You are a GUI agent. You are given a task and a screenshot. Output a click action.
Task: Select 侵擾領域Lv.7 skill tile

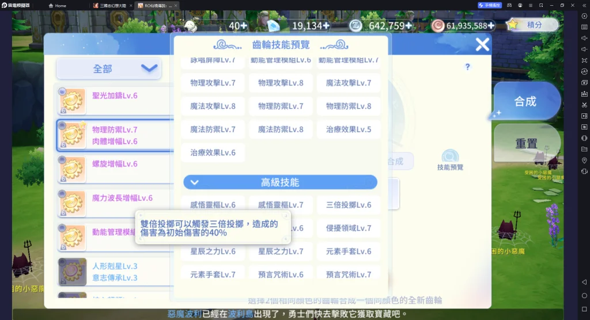tap(349, 228)
